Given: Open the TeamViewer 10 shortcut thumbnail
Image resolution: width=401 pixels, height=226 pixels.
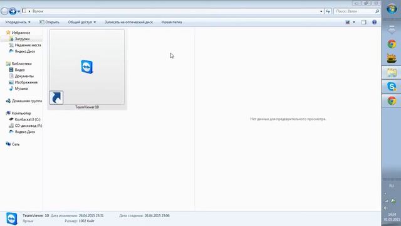Looking at the screenshot, I should click(87, 67).
